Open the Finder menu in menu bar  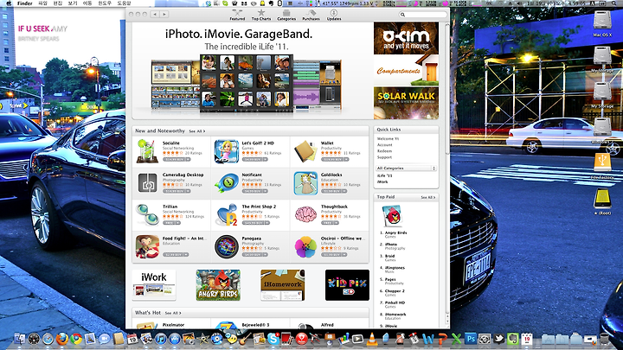pos(24,3)
